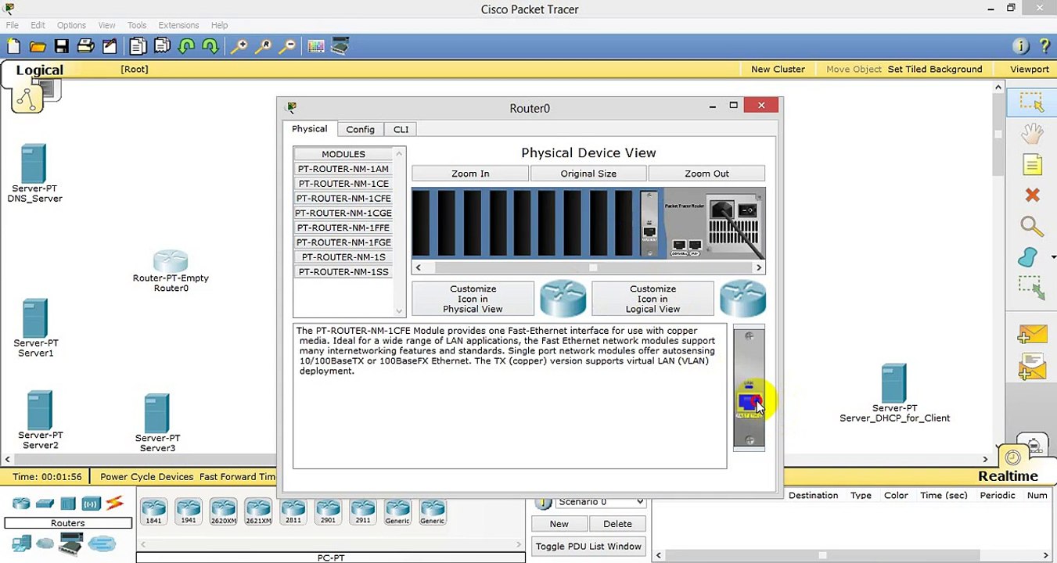Select PT-ROUTER-NM-1CGE module
The width and height of the screenshot is (1057, 563).
click(343, 213)
